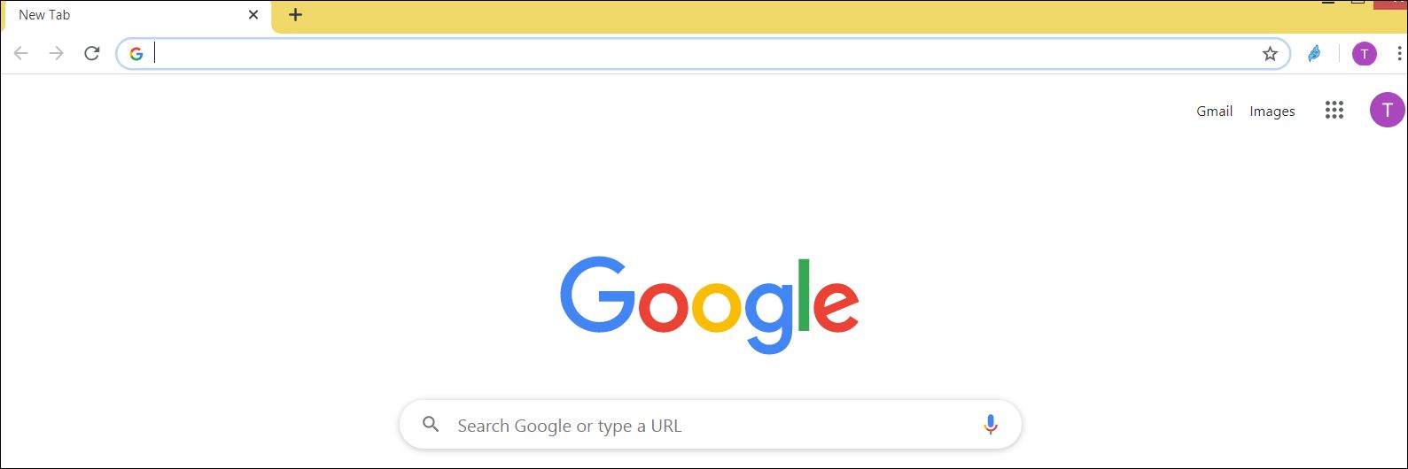Screen dimensions: 1408x469
Task: Open the Images link
Action: pos(1272,111)
